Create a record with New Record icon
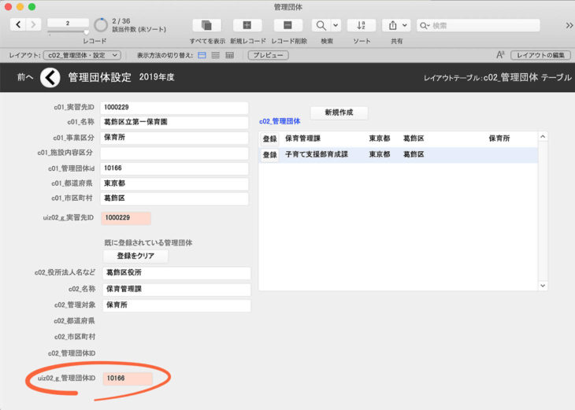 coord(247,26)
